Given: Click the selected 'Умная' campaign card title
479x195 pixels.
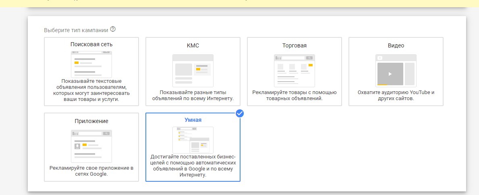Looking at the screenshot, I should tap(193, 120).
